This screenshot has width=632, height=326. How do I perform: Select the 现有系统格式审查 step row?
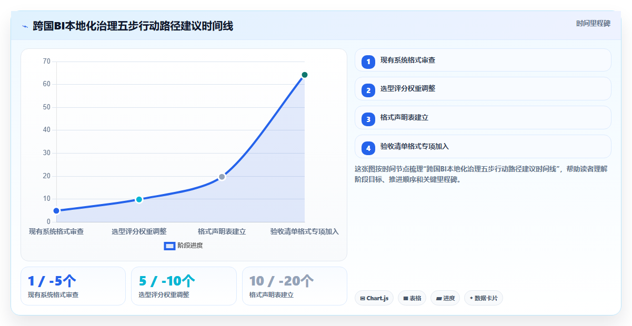(x=483, y=60)
